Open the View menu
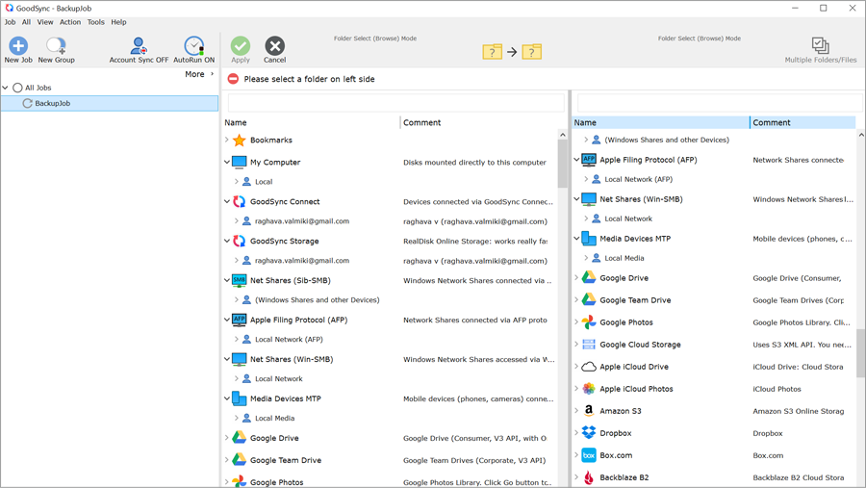Screen dimensions: 866x488 click(45, 22)
